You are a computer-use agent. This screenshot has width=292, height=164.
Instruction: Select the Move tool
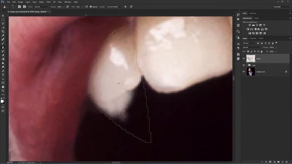pyautogui.click(x=3, y=15)
